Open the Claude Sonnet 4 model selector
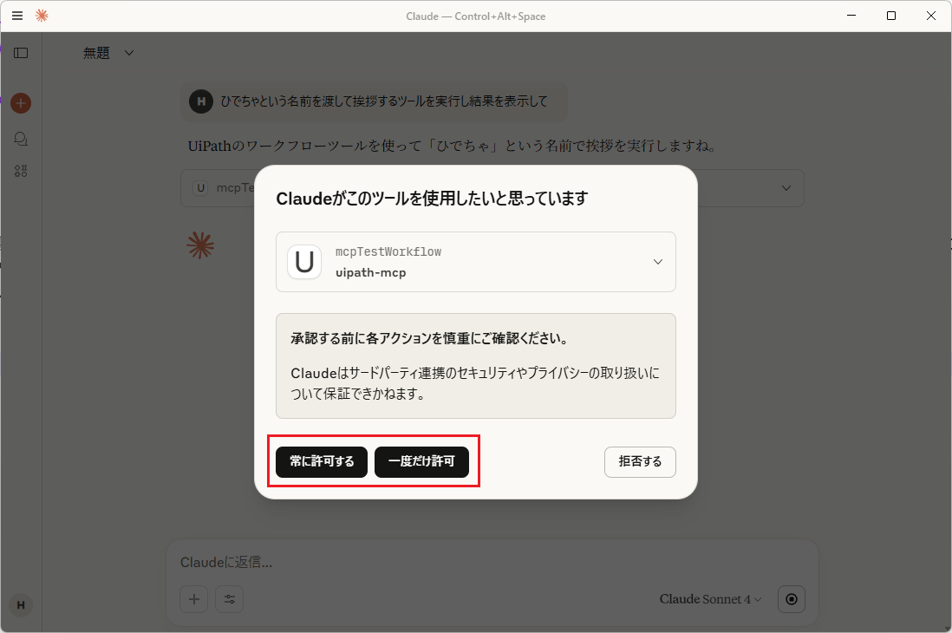The image size is (952, 633). click(x=710, y=599)
